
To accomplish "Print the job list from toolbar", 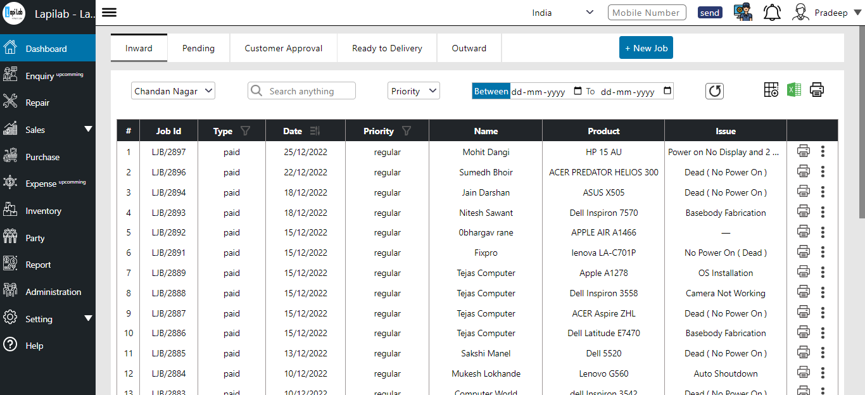I will pos(817,90).
